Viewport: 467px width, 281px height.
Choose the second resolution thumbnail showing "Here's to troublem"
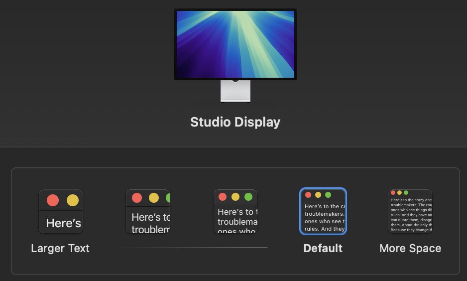click(148, 211)
